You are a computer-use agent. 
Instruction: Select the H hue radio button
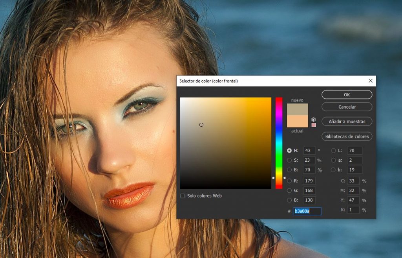coord(289,150)
